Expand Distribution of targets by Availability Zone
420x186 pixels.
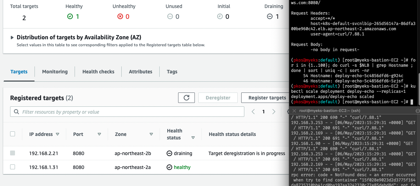(12, 38)
